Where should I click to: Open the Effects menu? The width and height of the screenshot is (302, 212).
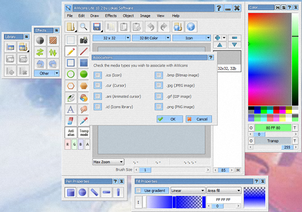click(111, 16)
